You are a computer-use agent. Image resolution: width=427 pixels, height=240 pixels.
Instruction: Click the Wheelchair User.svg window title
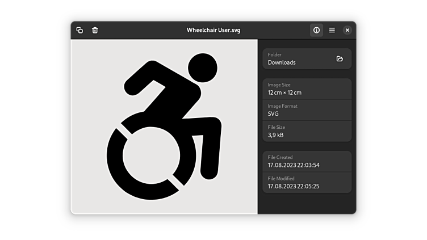coord(213,30)
